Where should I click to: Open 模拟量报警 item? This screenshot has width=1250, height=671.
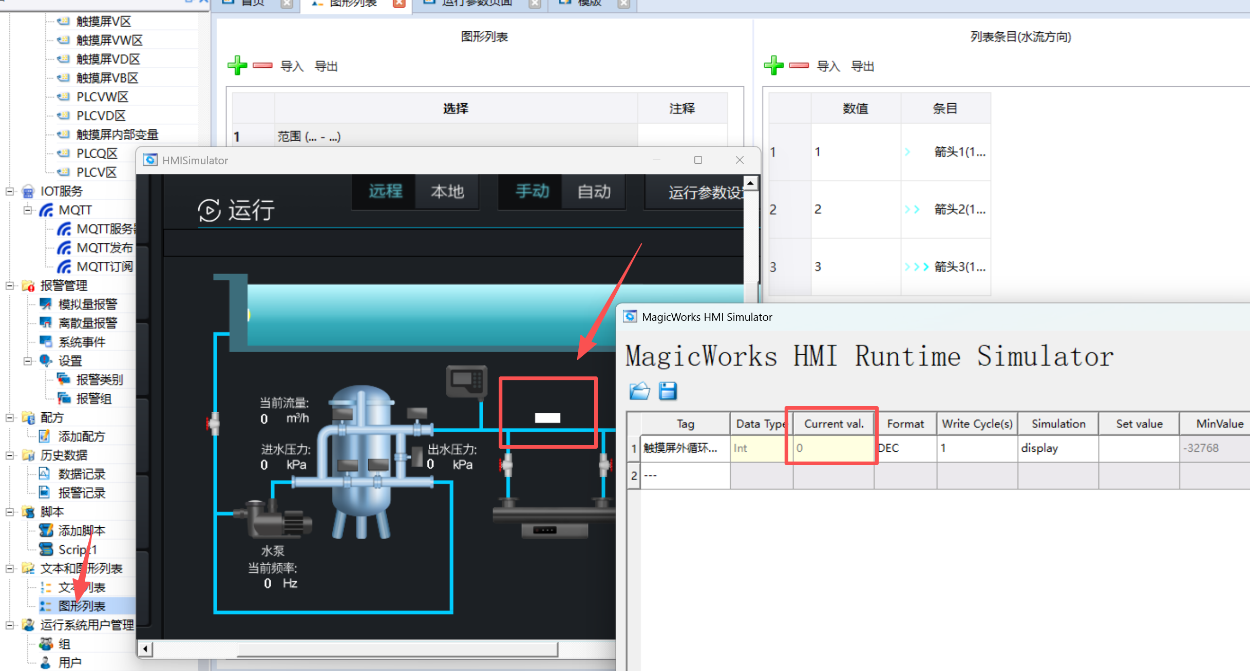click(87, 304)
